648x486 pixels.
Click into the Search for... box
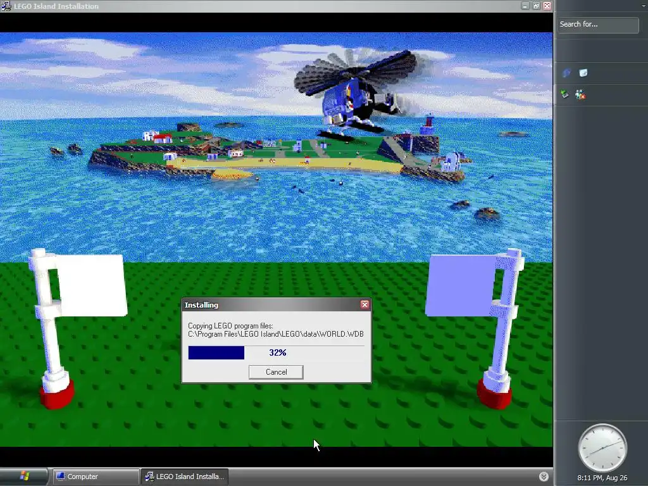(x=597, y=25)
